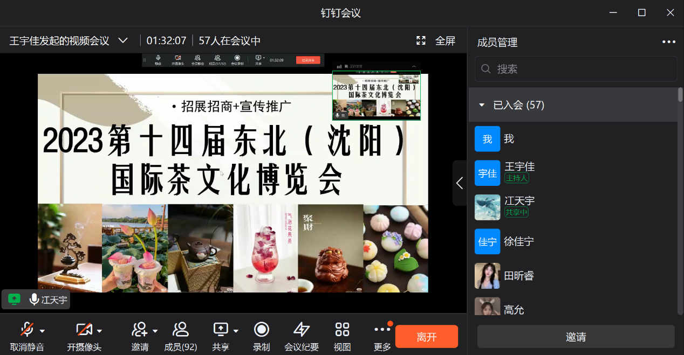
Task: Select member 田昕睿 in the list
Action: coord(573,275)
